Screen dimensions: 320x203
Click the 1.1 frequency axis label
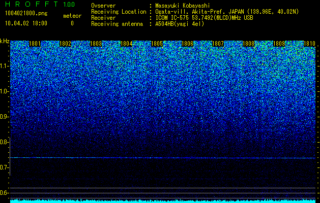(5, 66)
